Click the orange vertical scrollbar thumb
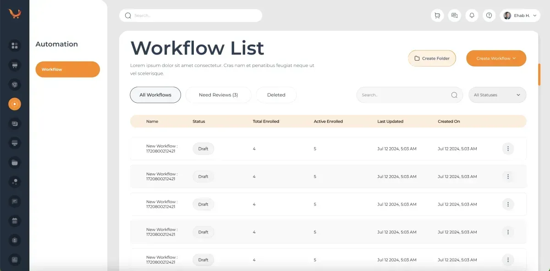This screenshot has width=550, height=271. tap(539, 74)
